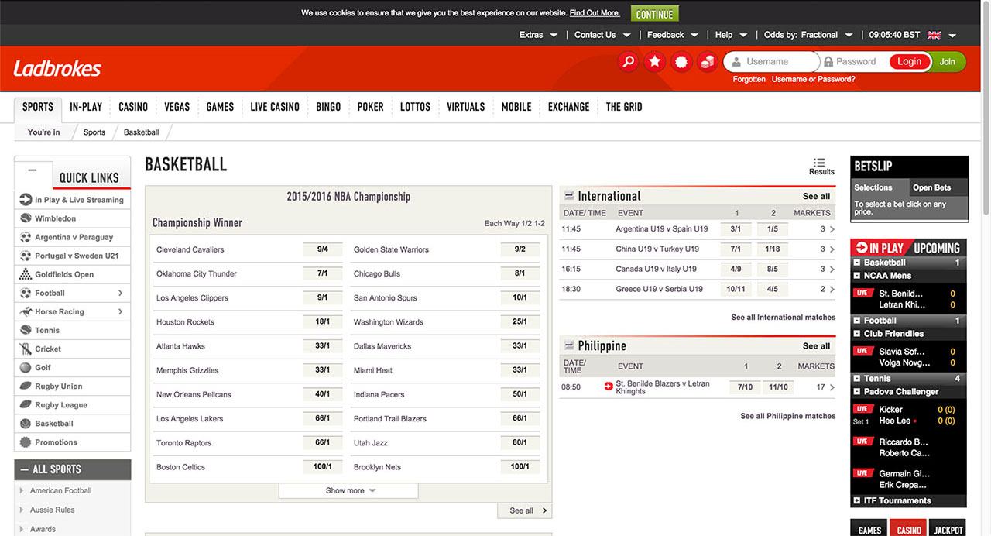Click the In Play & Live Streaming icon
Screen dimensions: 991x536
click(26, 200)
